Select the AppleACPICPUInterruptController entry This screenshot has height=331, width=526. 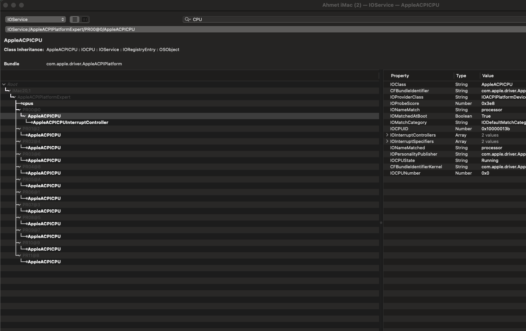coord(70,122)
